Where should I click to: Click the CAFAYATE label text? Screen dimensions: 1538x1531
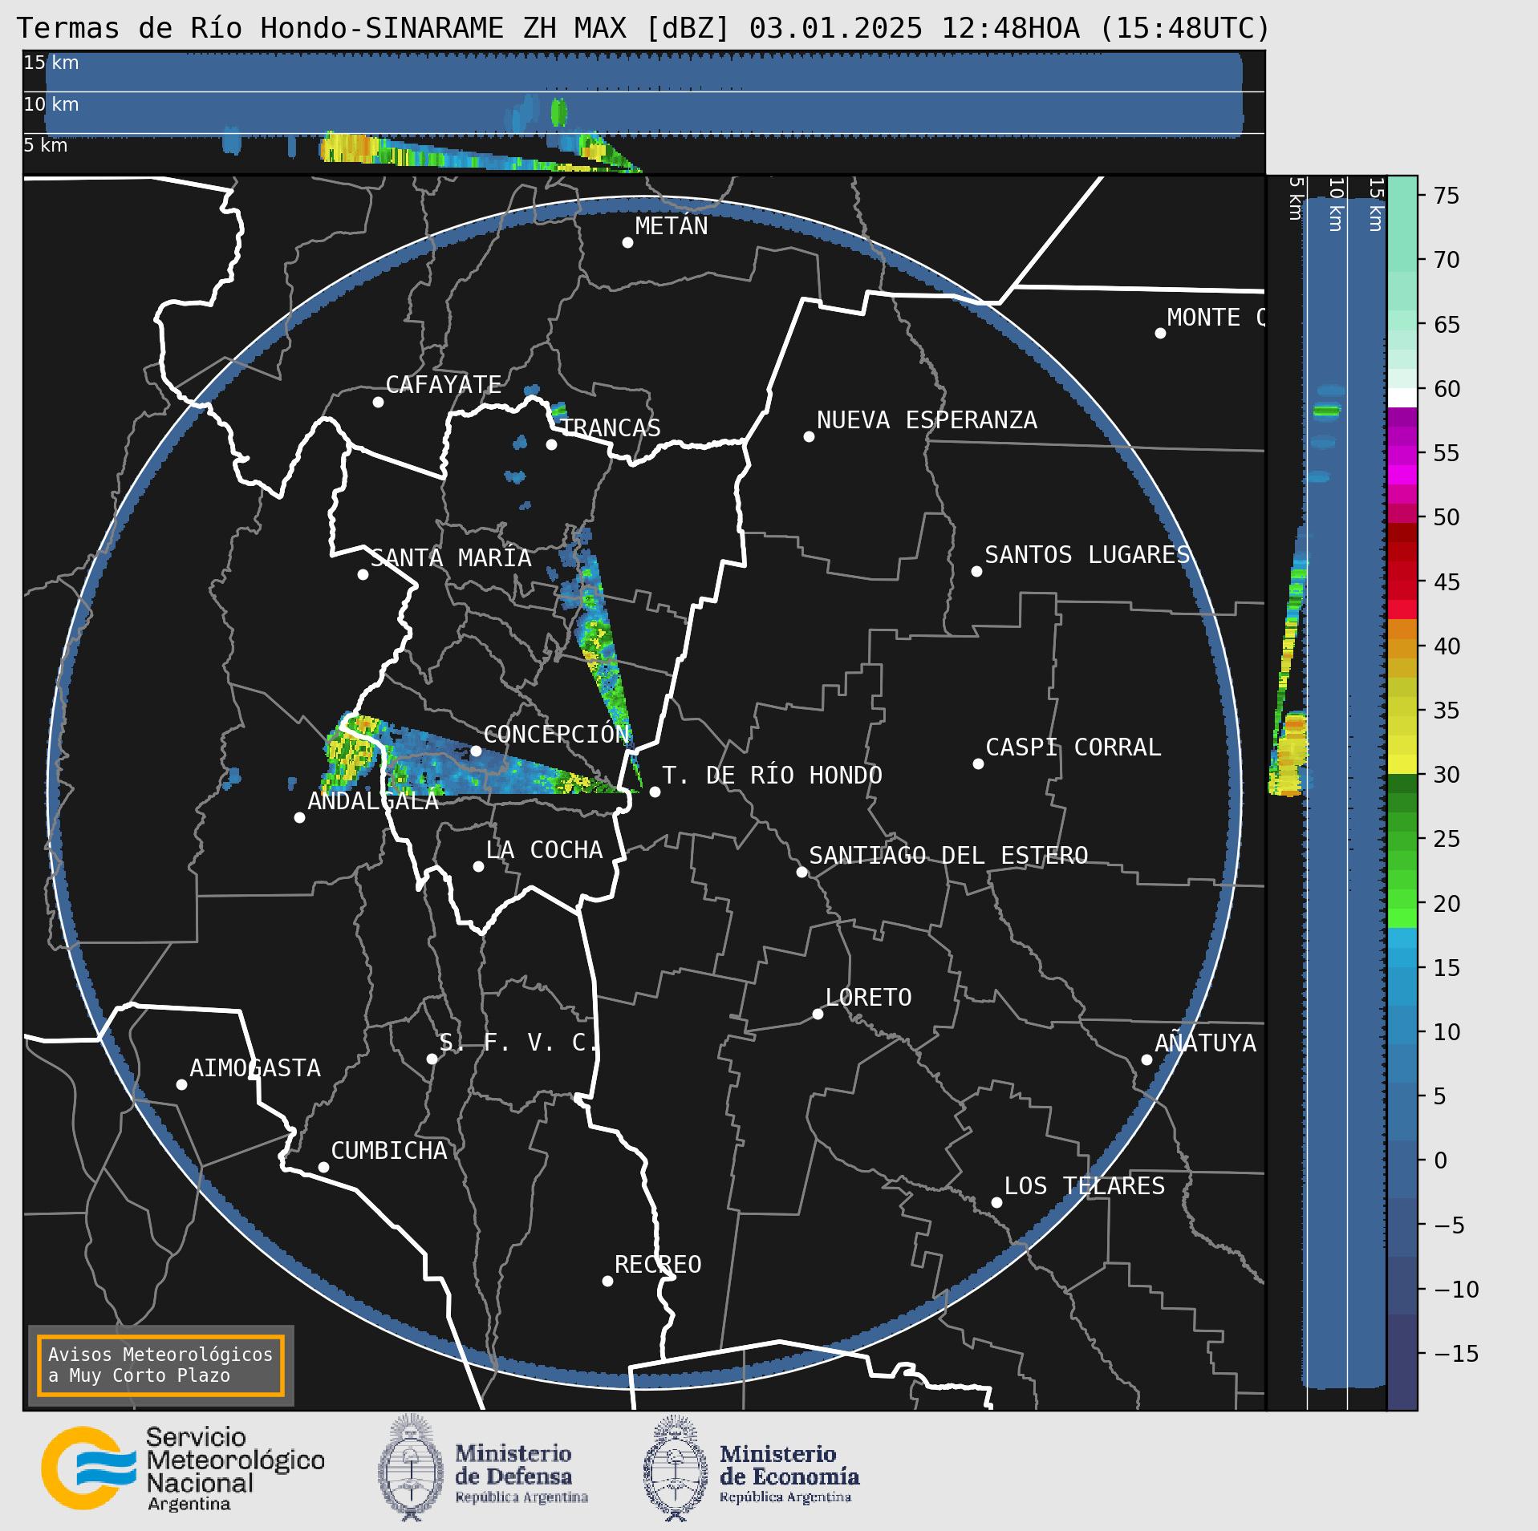[444, 385]
